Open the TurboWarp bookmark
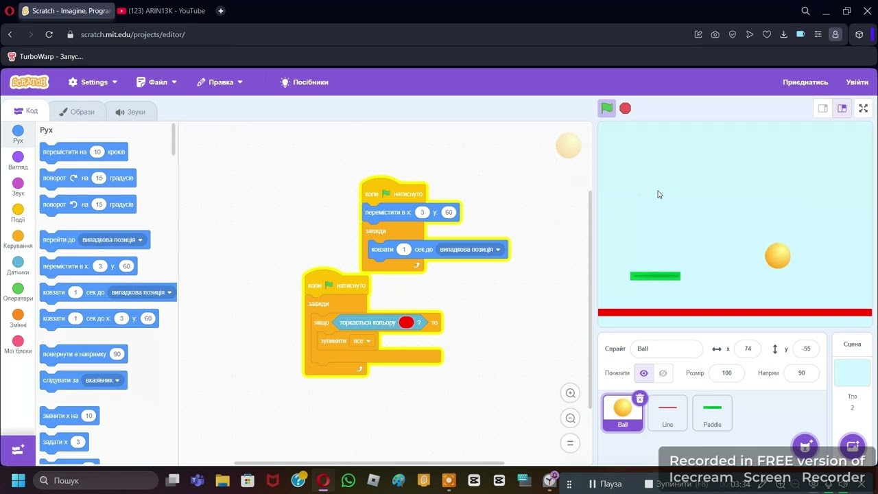The height and width of the screenshot is (494, 878). click(45, 56)
